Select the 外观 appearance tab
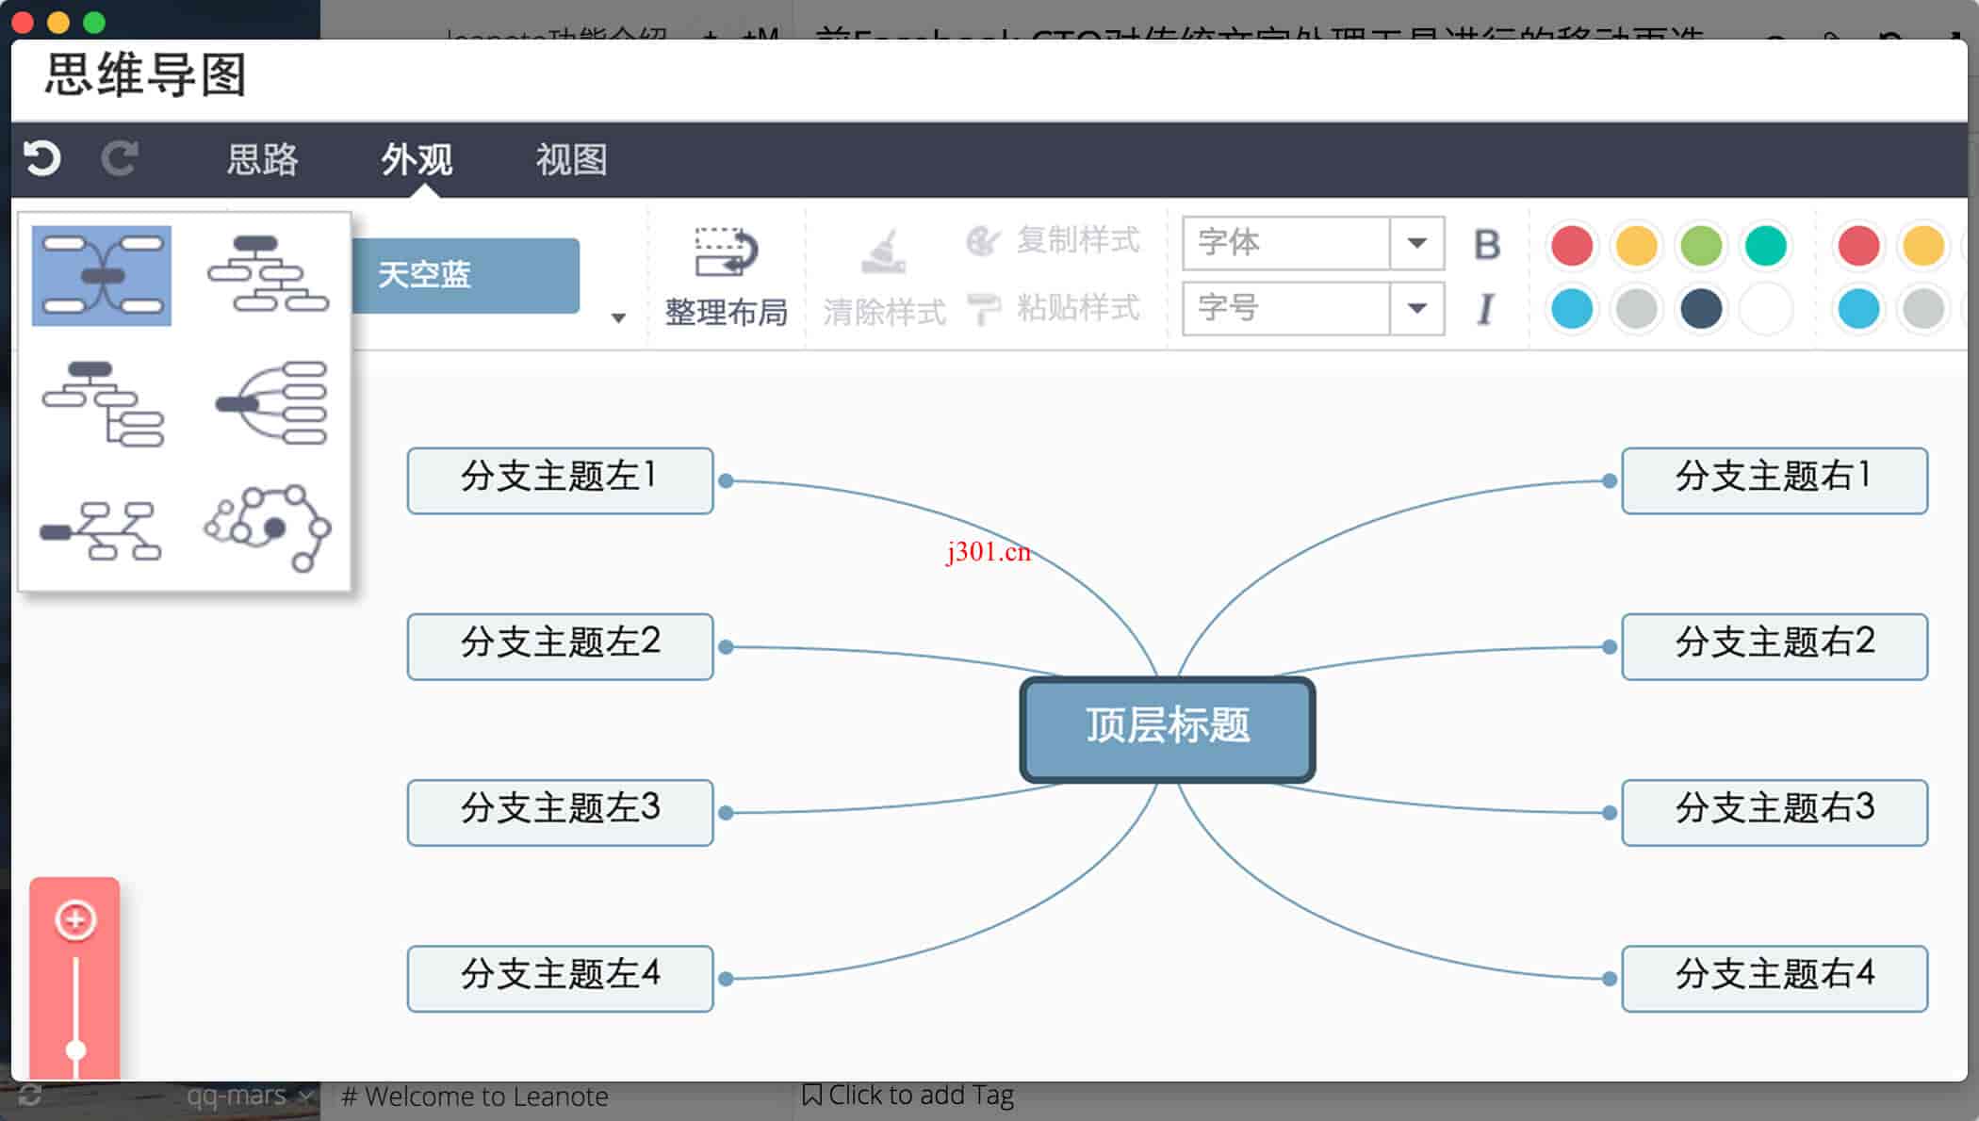This screenshot has height=1121, width=1979. (x=416, y=156)
